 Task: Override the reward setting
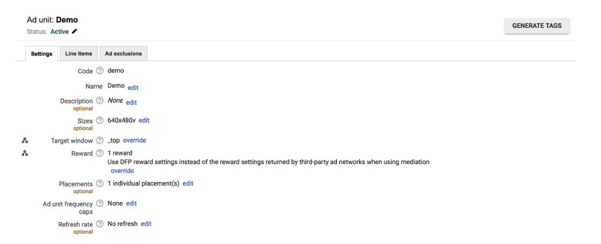[x=122, y=171]
